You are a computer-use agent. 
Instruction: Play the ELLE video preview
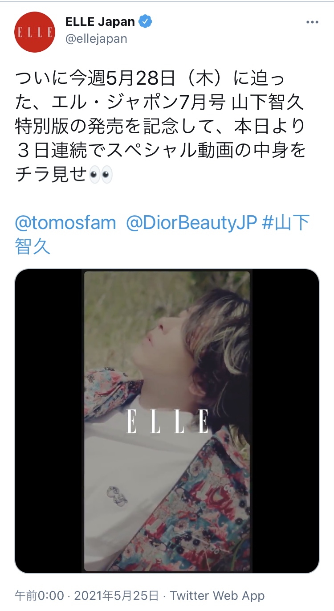167,421
